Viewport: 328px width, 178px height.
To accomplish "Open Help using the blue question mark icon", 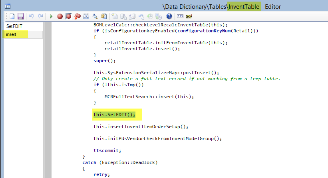I will 169,16.
